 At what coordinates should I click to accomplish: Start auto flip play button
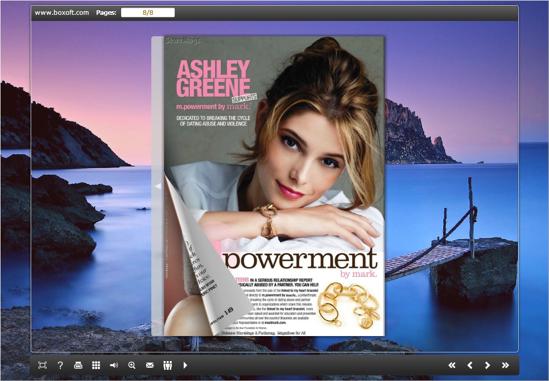click(x=185, y=365)
